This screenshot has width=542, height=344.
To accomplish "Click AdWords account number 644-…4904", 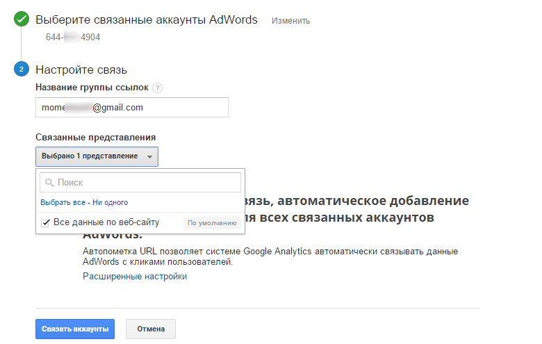I will [73, 37].
